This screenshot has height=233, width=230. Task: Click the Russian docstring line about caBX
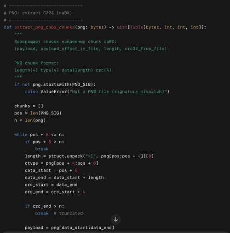[x=65, y=42]
